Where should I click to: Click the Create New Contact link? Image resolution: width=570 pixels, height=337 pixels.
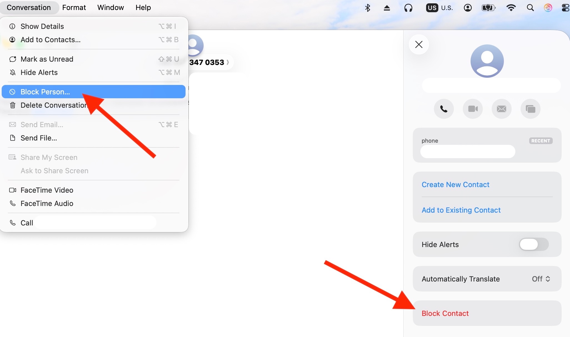[455, 185]
